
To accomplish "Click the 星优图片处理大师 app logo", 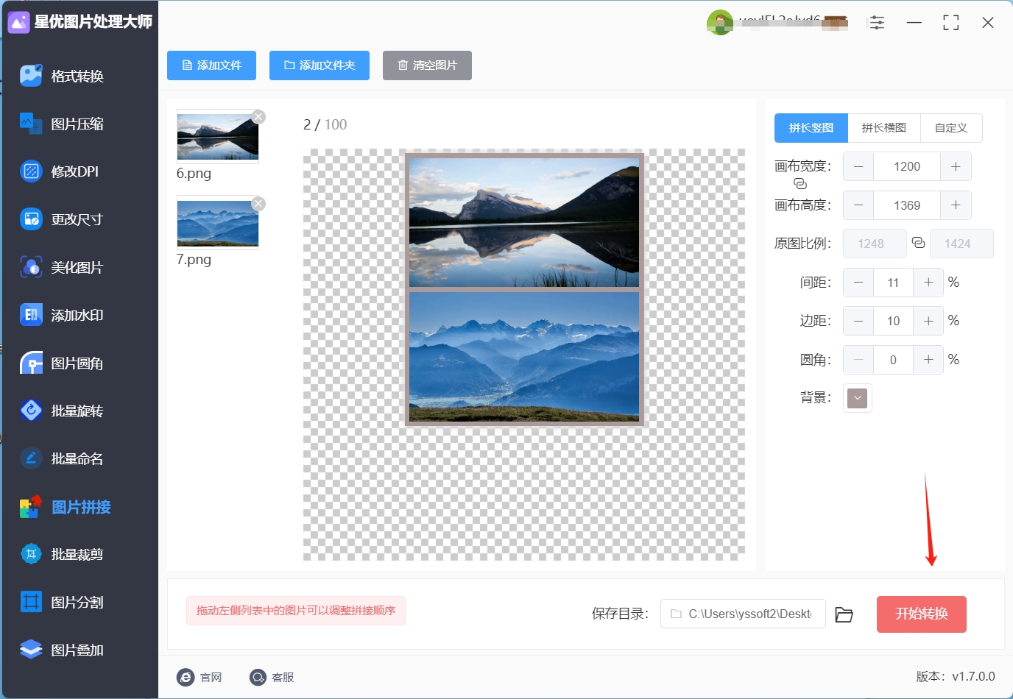I will [18, 22].
